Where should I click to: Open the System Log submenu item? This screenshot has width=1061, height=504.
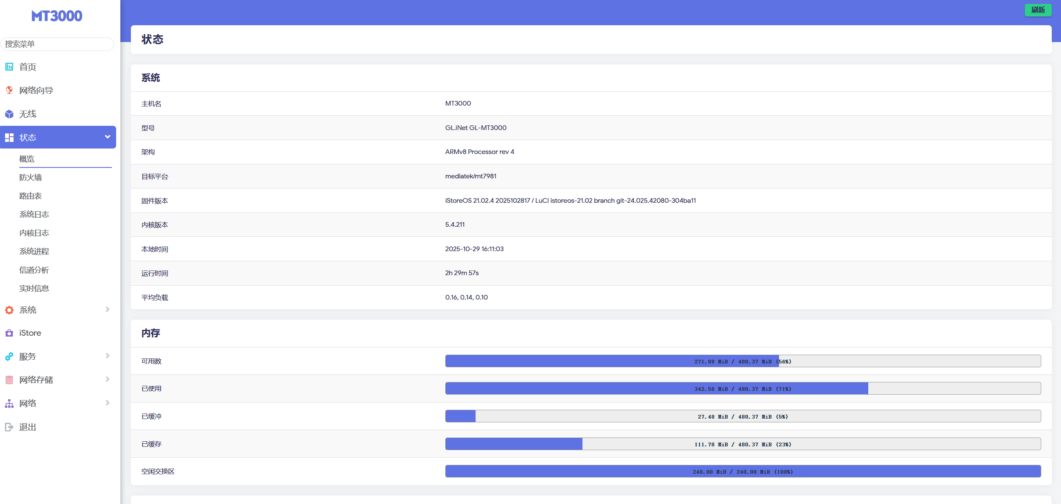tap(34, 215)
